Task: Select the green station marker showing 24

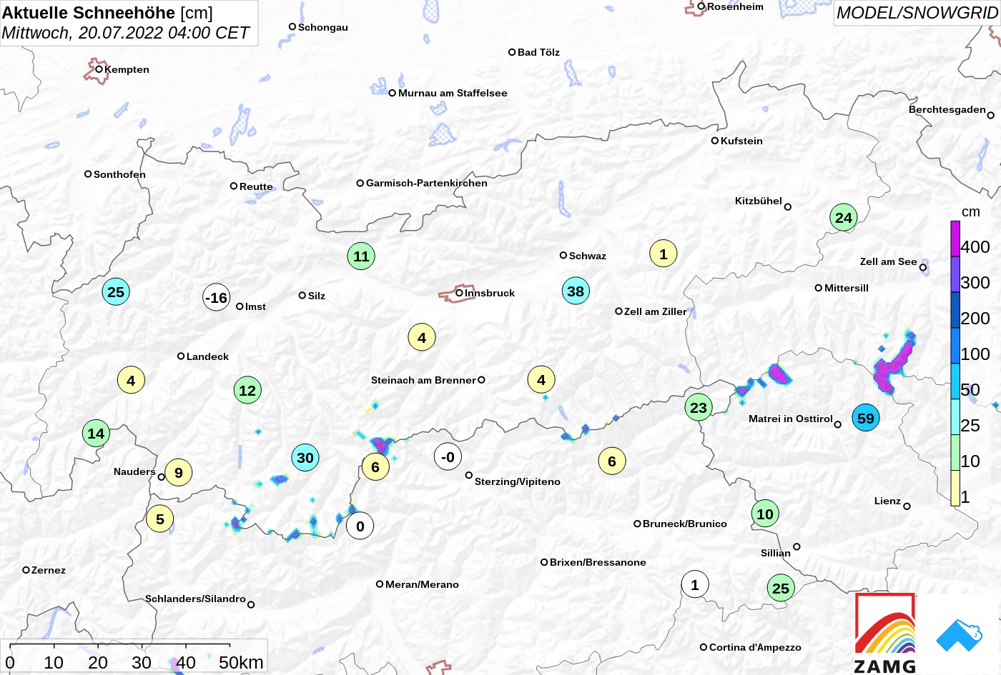Action: point(844,218)
